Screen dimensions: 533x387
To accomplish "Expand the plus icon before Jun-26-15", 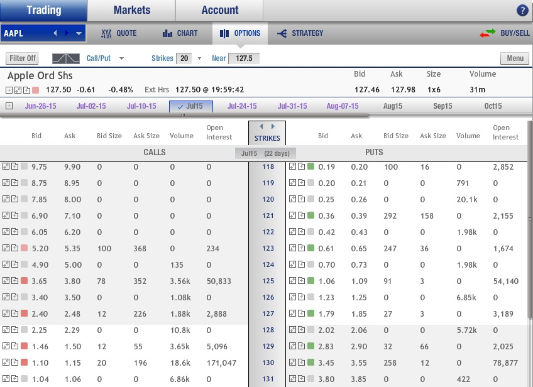I will (9, 106).
